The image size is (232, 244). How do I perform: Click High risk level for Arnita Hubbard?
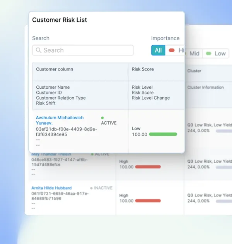pos(124,196)
